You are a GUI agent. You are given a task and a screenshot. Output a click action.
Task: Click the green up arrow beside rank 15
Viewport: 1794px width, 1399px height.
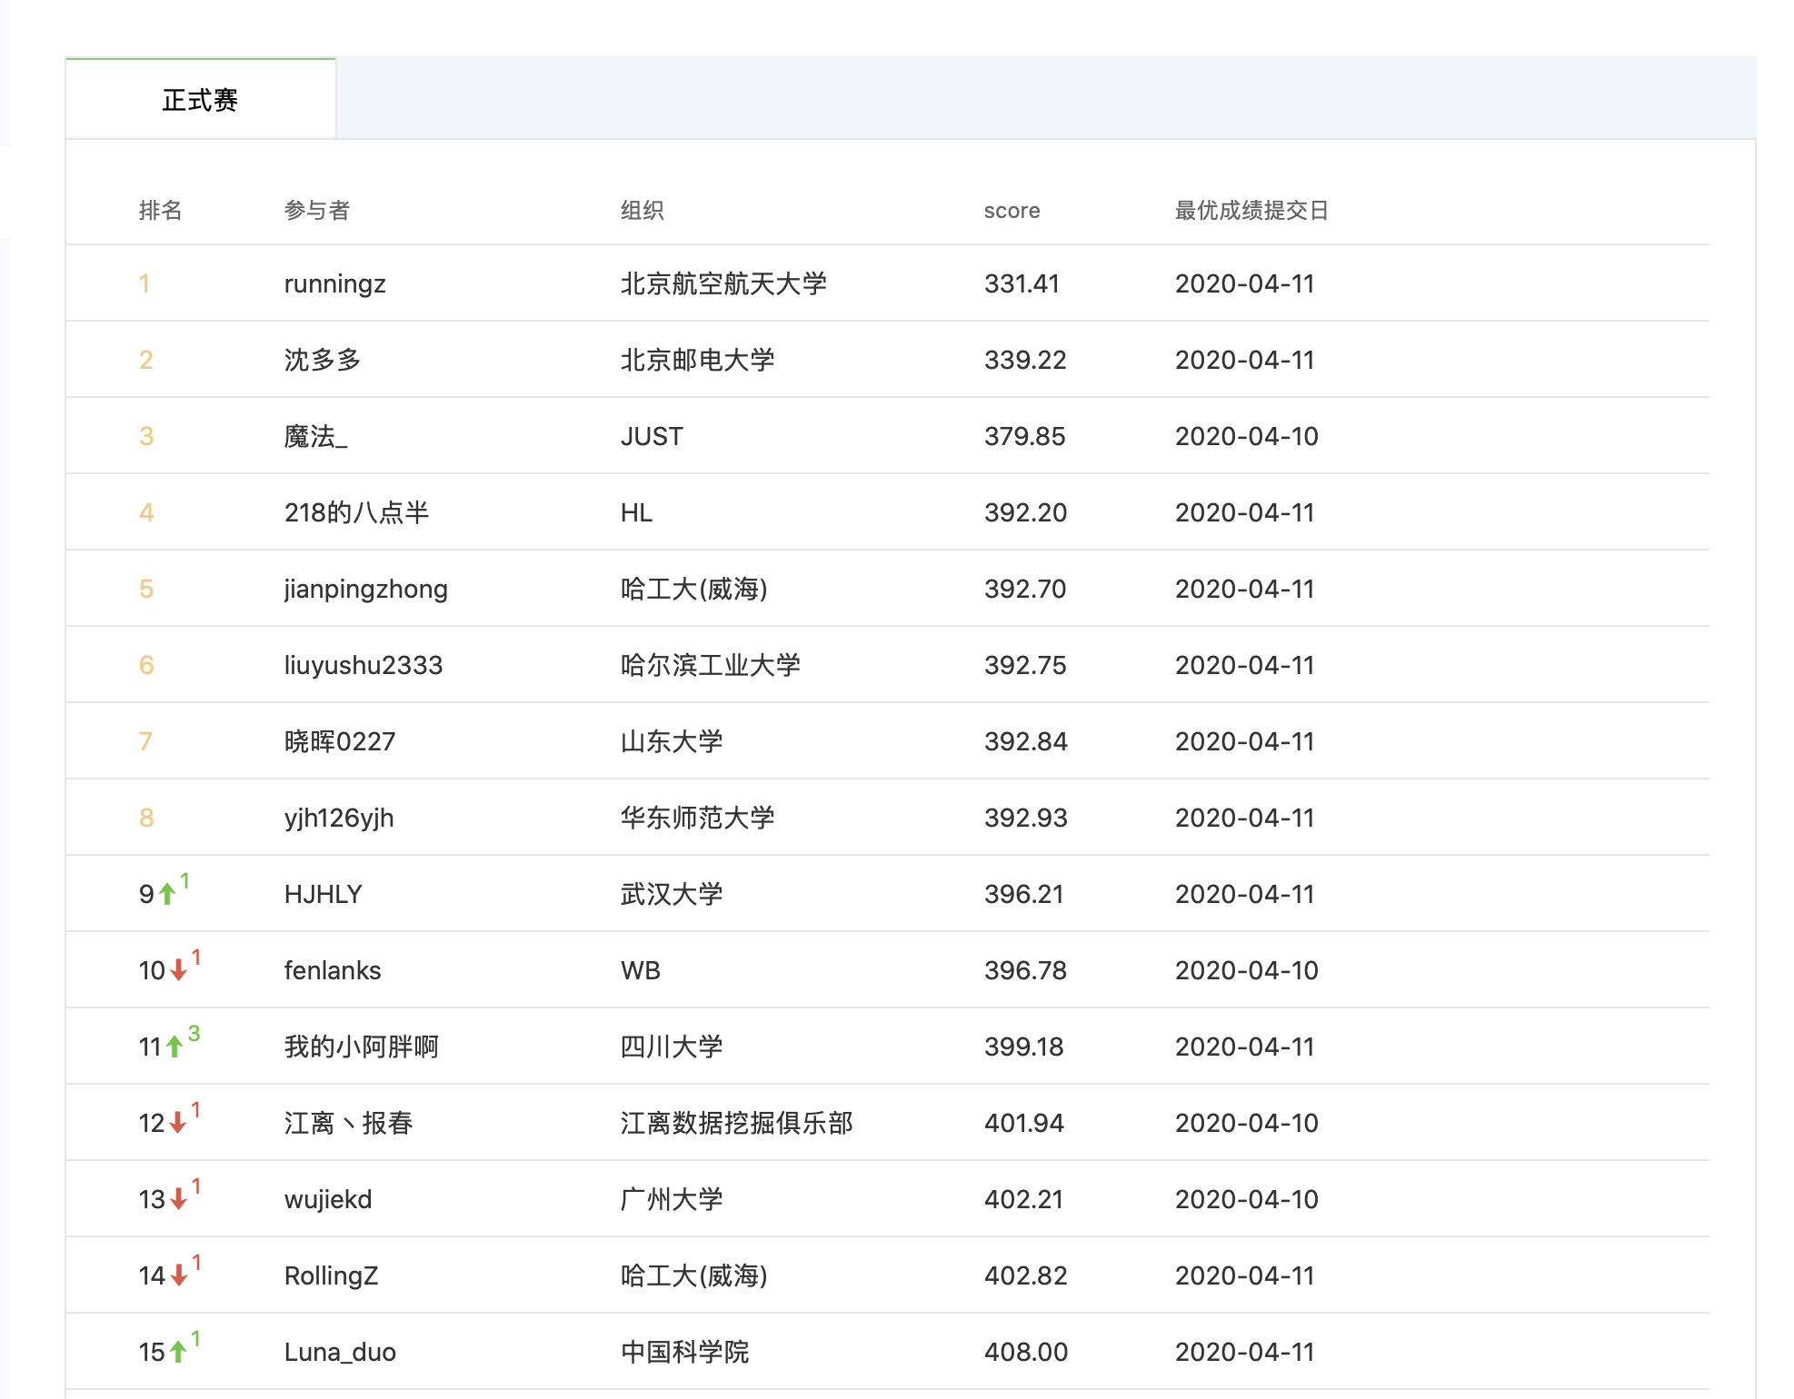point(178,1352)
